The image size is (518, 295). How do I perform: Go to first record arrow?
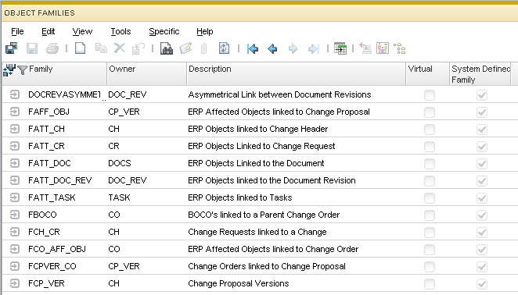point(253,49)
